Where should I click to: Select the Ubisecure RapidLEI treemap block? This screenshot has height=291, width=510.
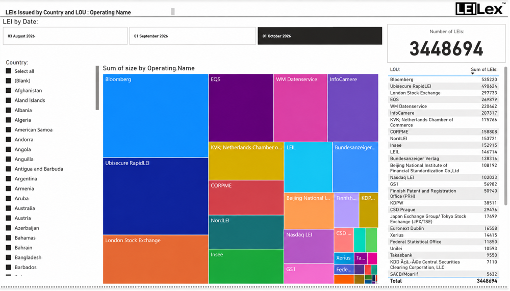(x=156, y=196)
